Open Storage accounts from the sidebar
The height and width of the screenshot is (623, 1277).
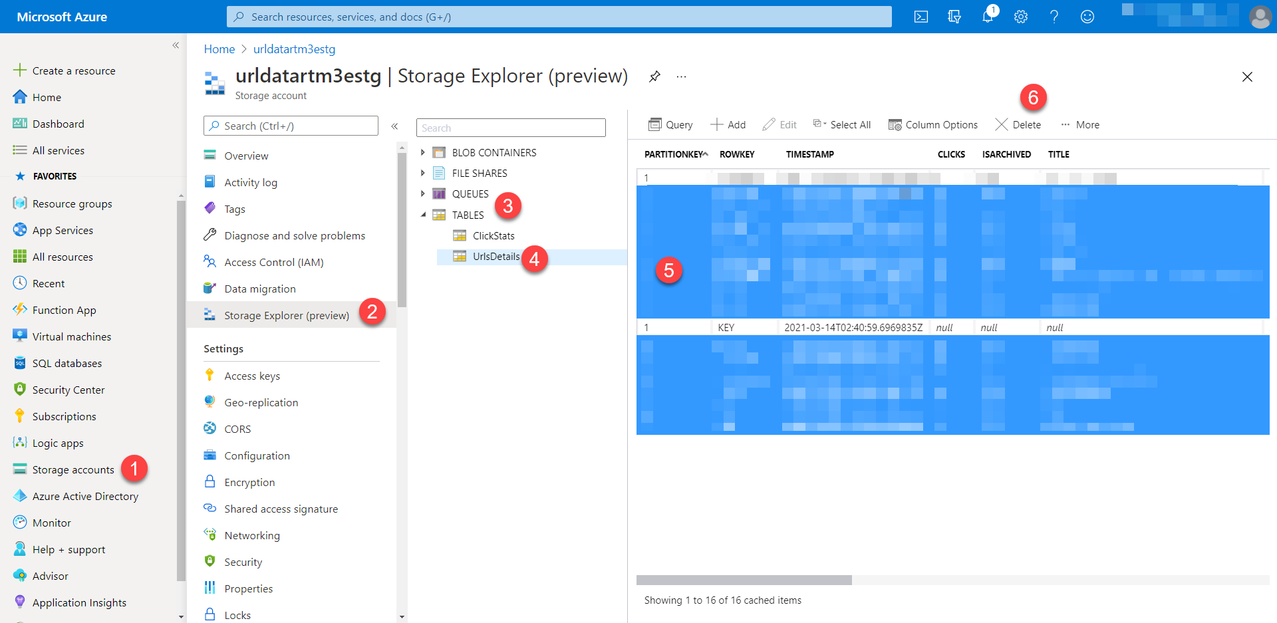click(72, 469)
